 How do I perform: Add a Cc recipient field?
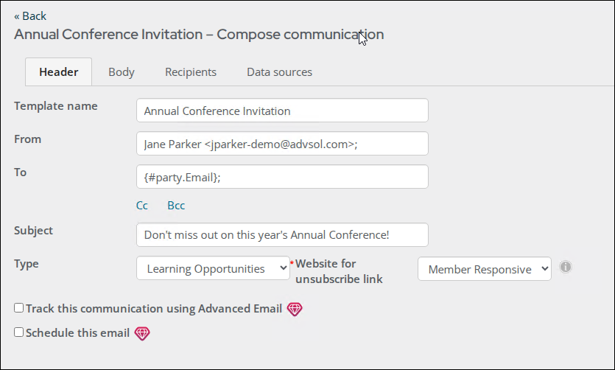click(x=142, y=206)
